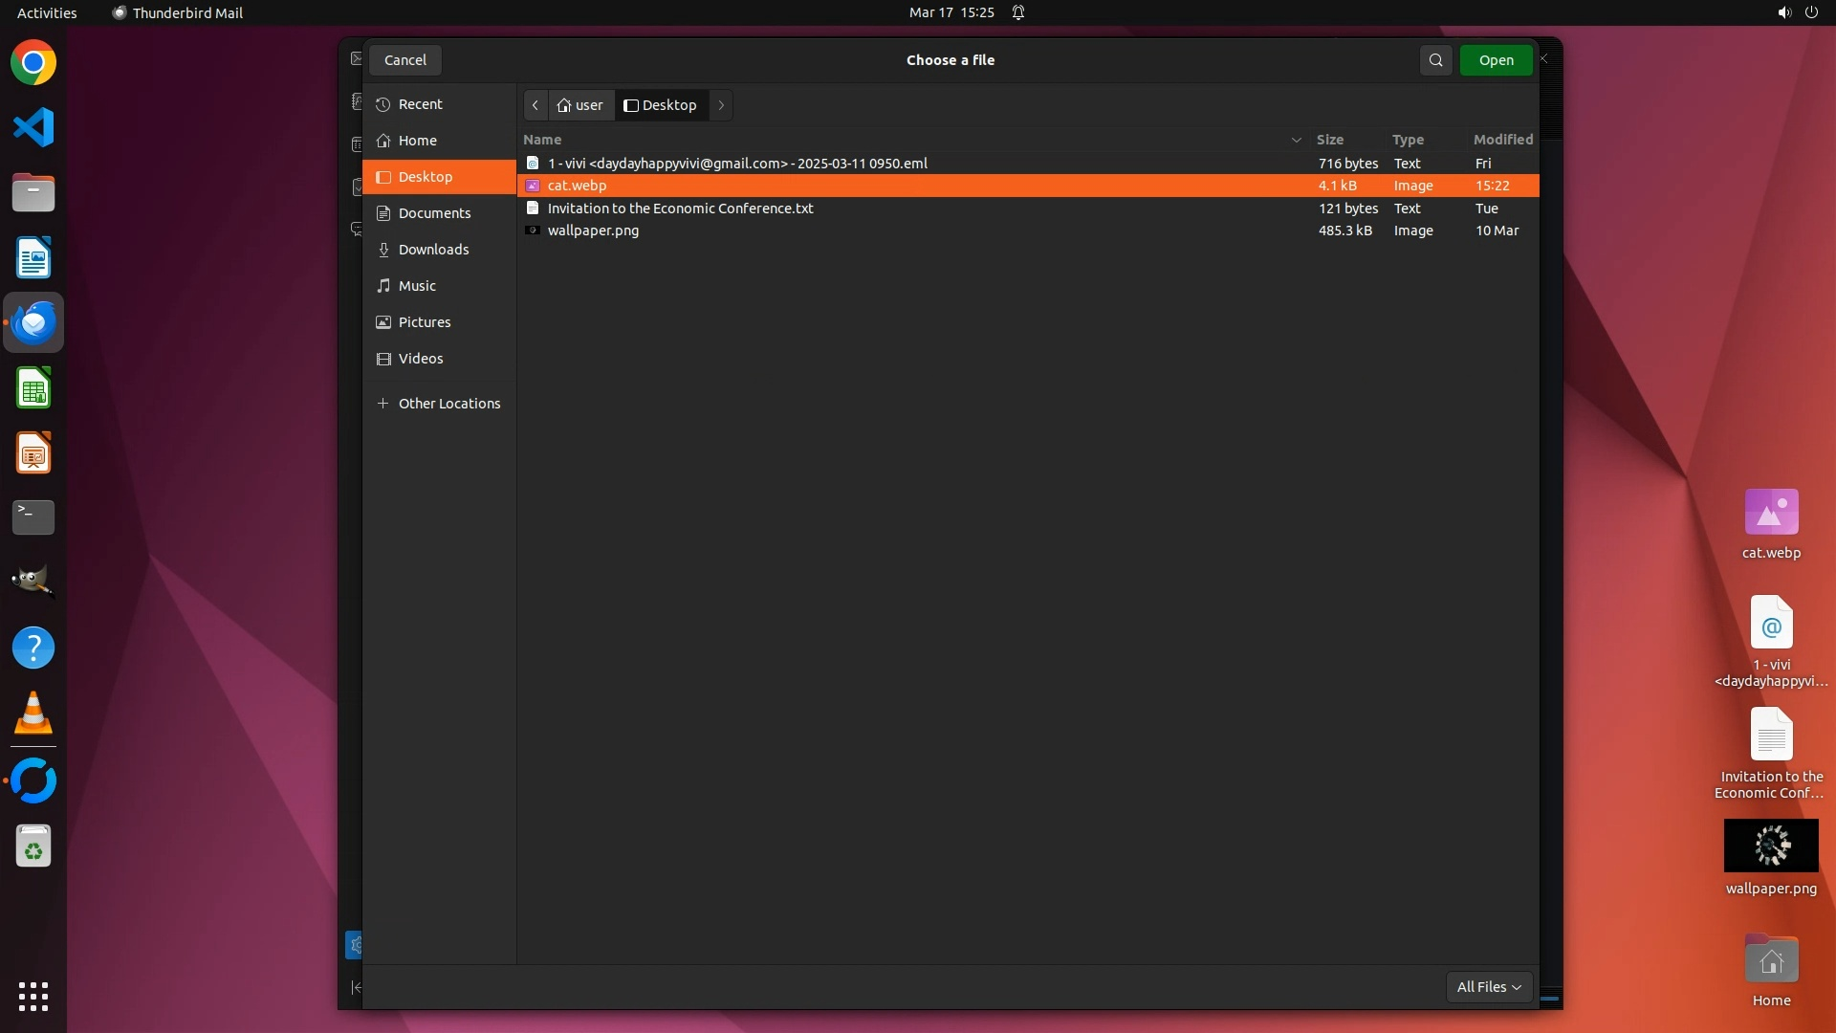The width and height of the screenshot is (1836, 1033).
Task: Select Downloads in the sidebar
Action: point(433,250)
